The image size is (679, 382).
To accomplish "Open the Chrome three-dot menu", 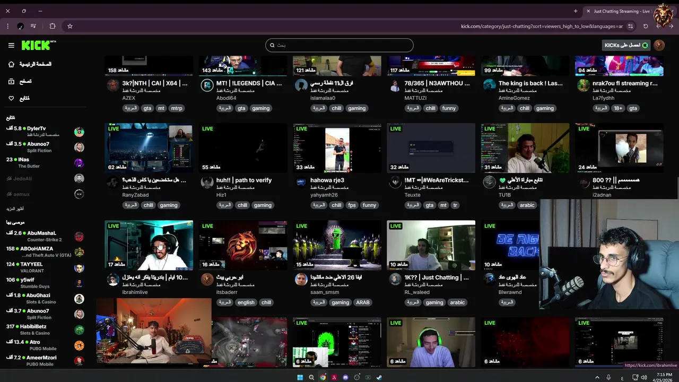I will tap(7, 26).
